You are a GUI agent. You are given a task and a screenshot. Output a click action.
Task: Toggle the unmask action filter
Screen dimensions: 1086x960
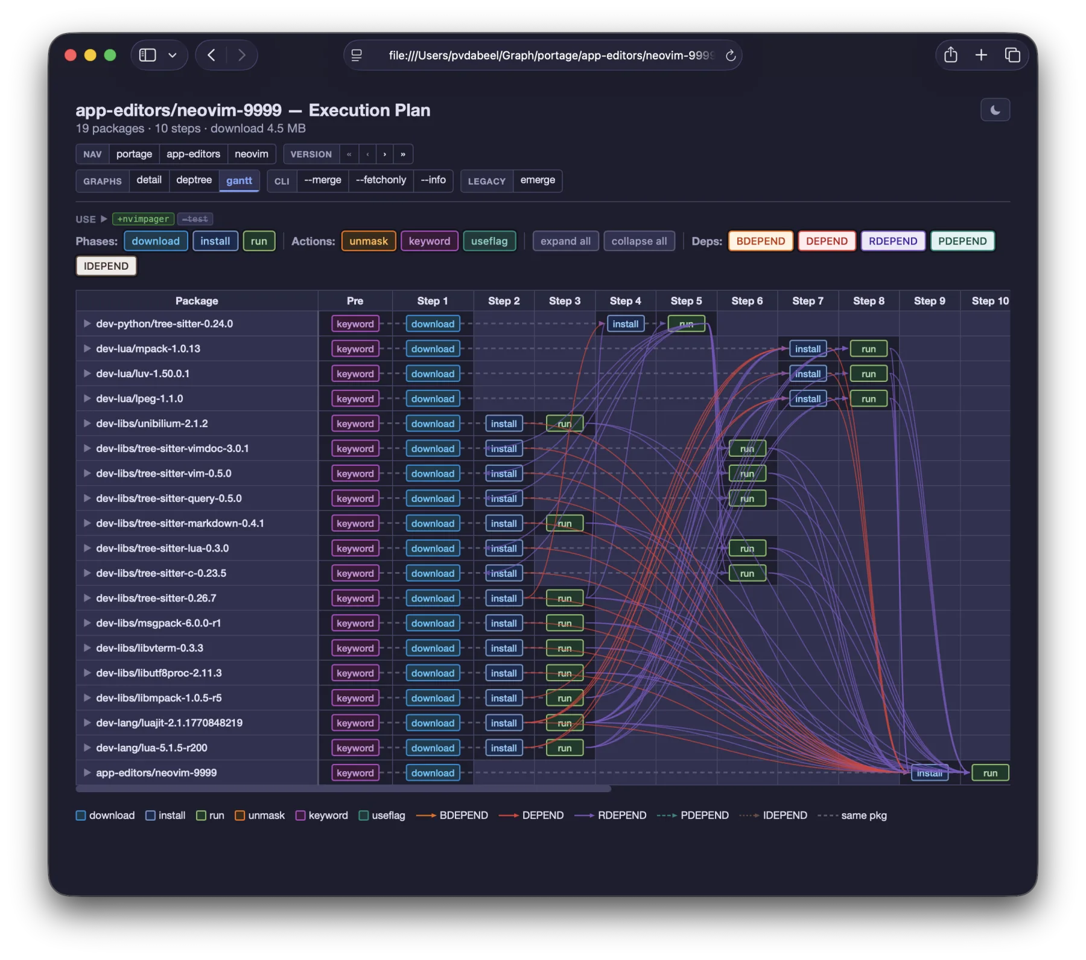tap(369, 241)
